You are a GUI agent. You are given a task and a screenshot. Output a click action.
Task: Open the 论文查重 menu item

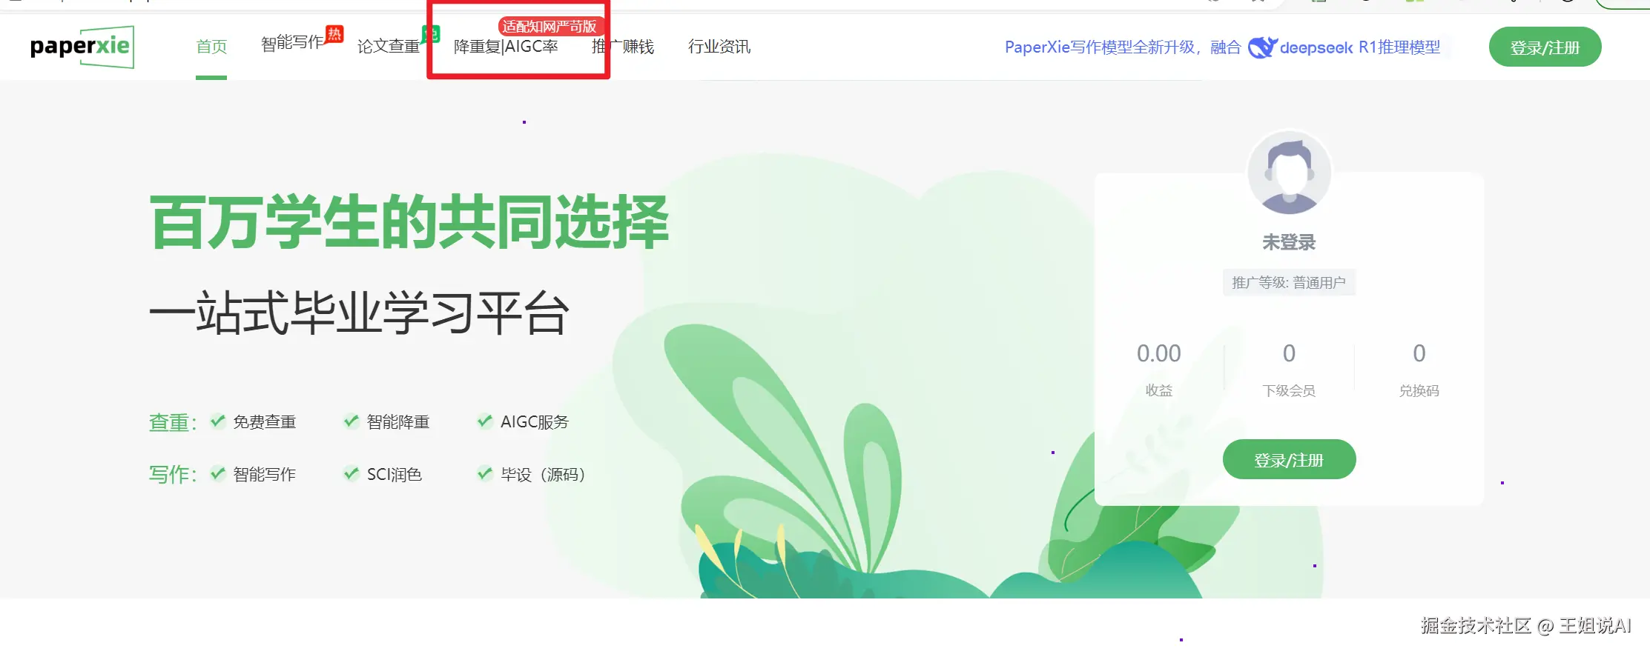click(389, 47)
